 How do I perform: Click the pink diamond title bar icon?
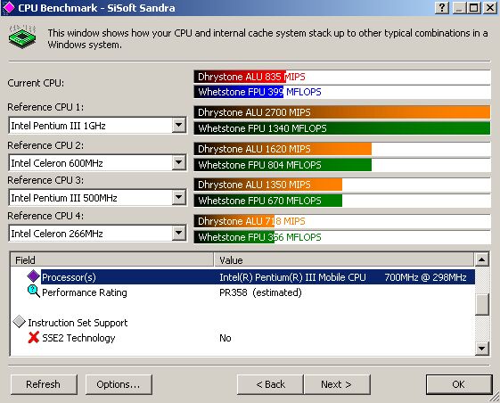click(8, 8)
